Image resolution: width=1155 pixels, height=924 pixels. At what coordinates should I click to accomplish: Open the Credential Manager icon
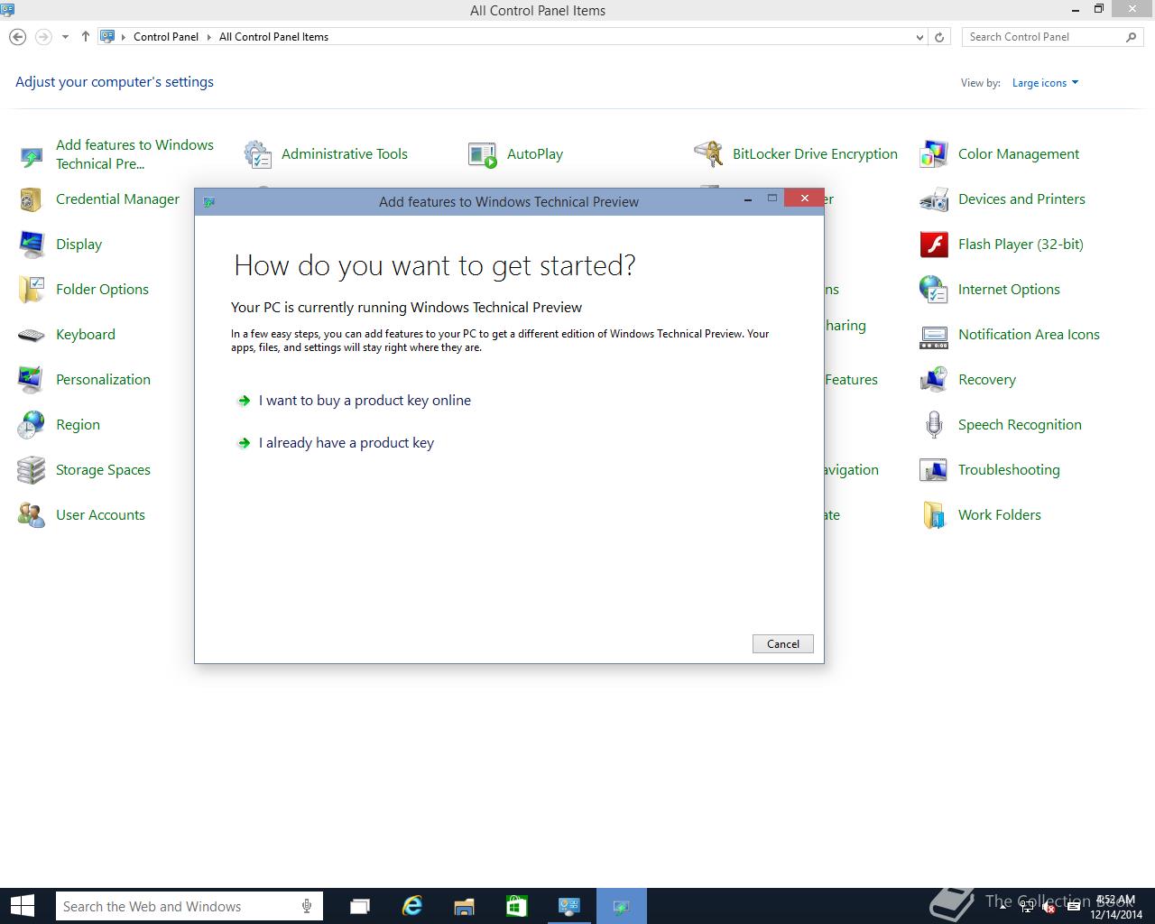point(31,199)
